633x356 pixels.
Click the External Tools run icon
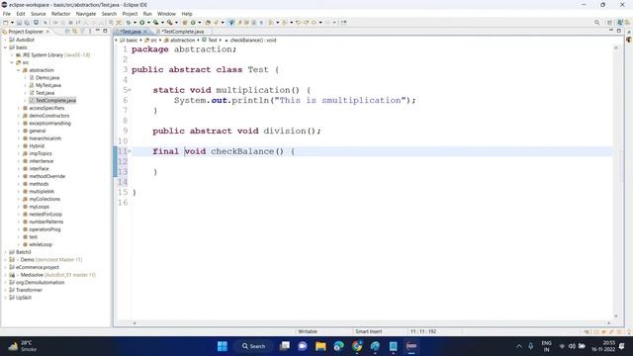(x=170, y=23)
